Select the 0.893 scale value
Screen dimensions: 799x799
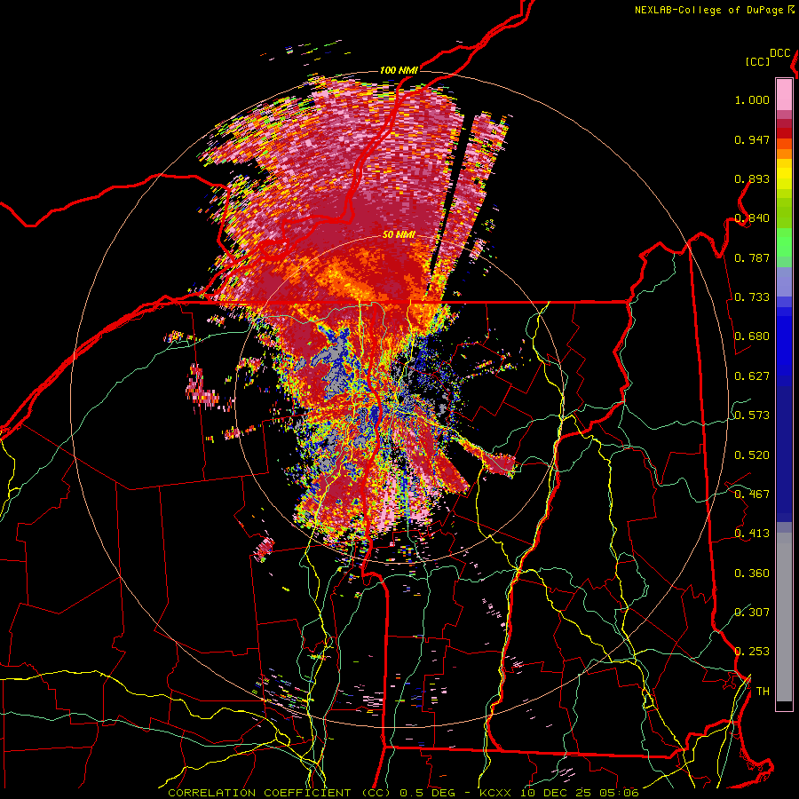click(752, 178)
